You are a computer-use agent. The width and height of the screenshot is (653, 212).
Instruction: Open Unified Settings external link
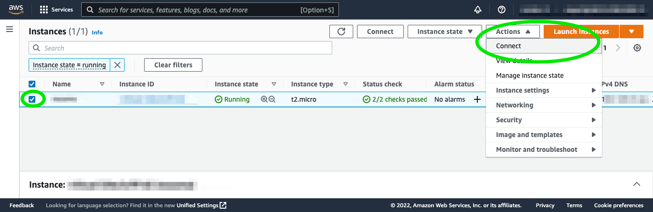coord(201,205)
